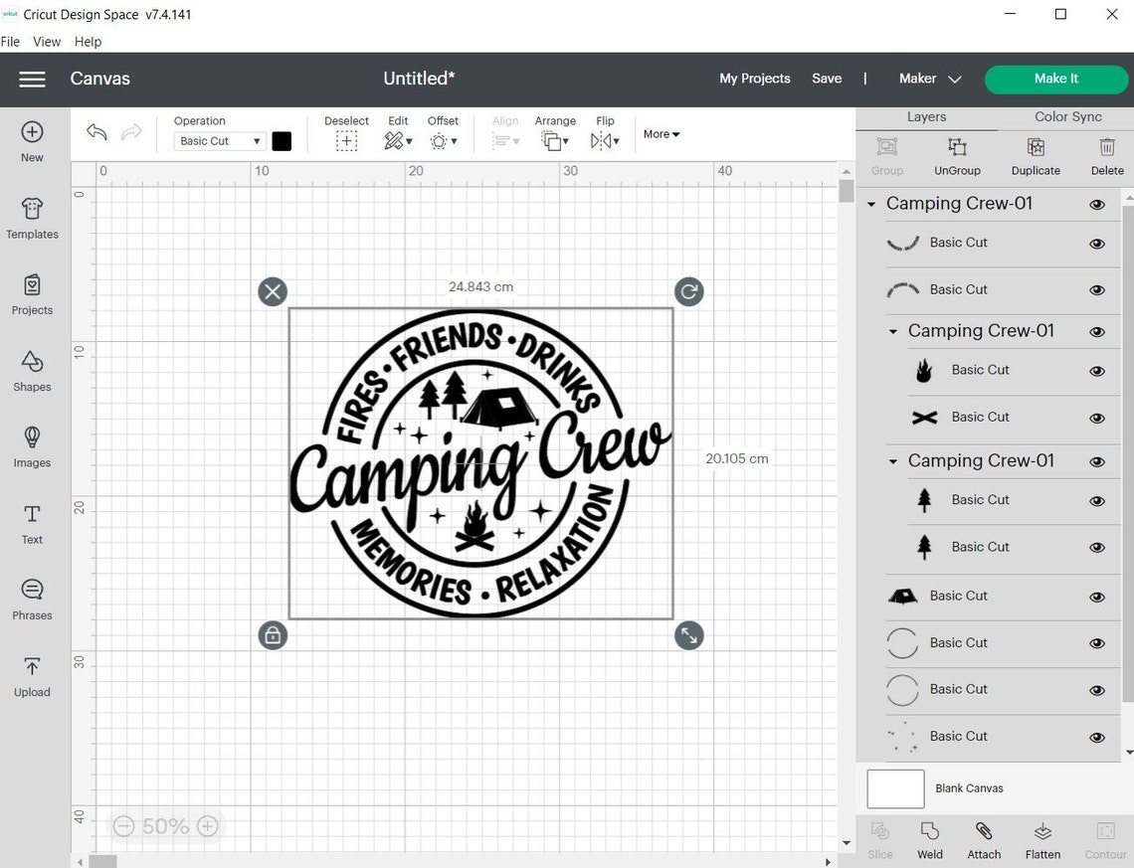Click My Projects link

click(754, 79)
